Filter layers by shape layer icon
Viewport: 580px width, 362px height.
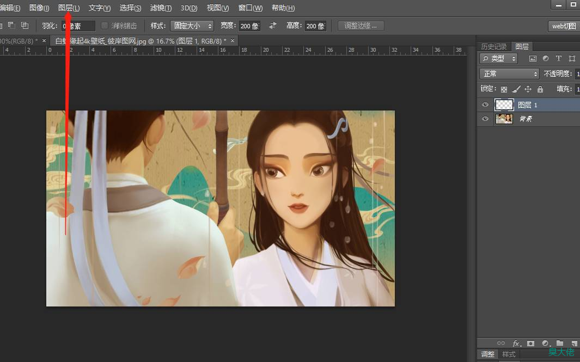click(x=572, y=58)
